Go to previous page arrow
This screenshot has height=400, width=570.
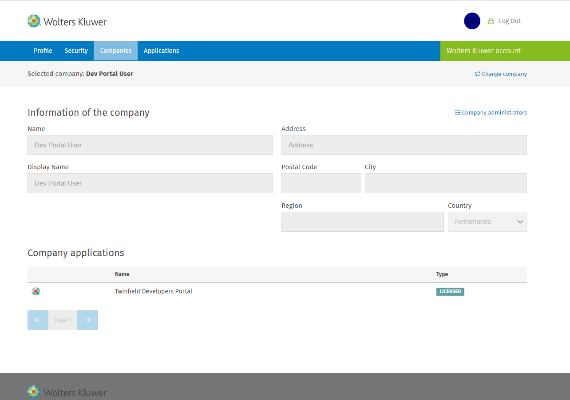click(x=38, y=320)
